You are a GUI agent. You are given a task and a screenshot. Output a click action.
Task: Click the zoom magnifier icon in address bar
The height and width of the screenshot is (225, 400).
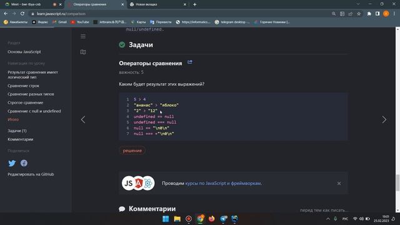pos(334,14)
